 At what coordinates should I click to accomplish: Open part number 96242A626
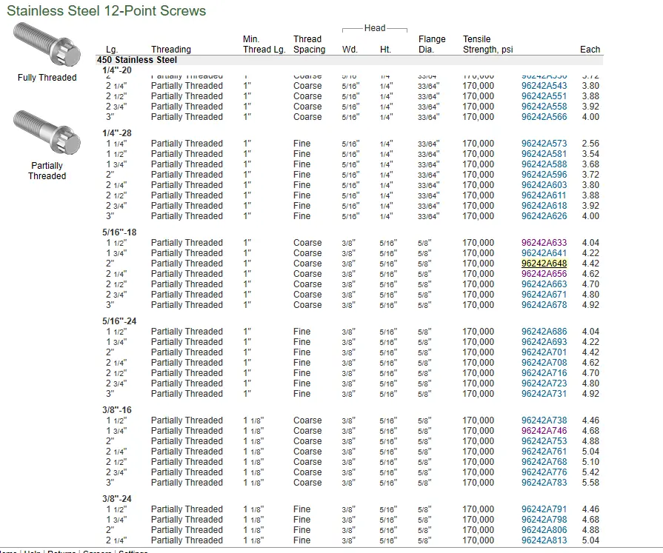tap(544, 216)
